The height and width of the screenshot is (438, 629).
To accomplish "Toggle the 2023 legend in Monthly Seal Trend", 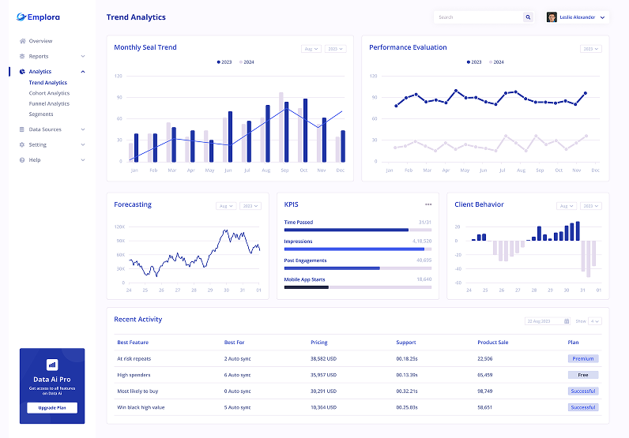I will 224,62.
